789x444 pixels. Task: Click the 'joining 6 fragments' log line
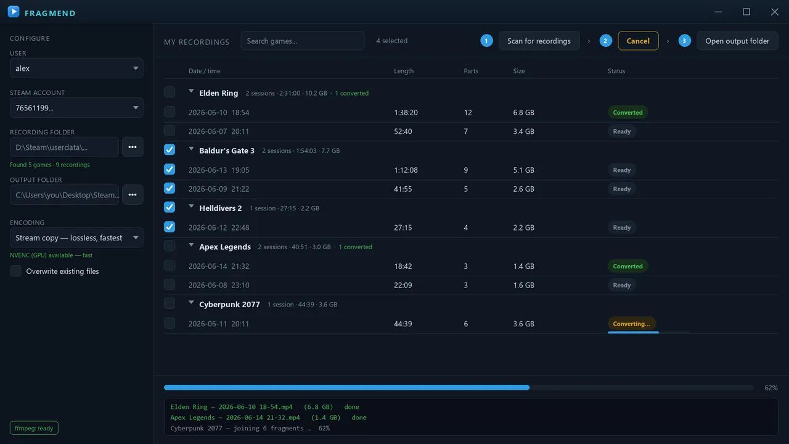pos(250,428)
